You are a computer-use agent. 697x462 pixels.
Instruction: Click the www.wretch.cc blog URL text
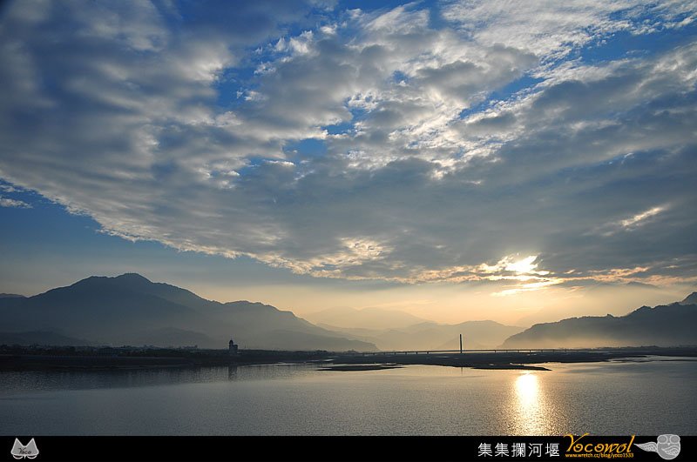pos(599,455)
